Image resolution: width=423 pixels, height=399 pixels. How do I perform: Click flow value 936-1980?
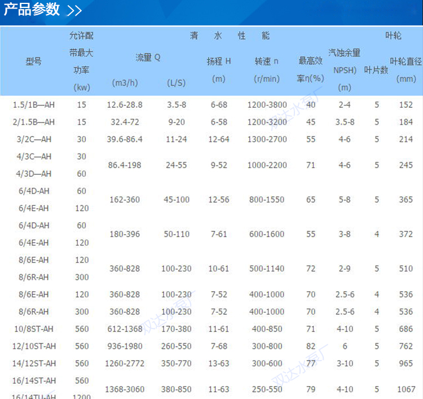click(x=125, y=347)
